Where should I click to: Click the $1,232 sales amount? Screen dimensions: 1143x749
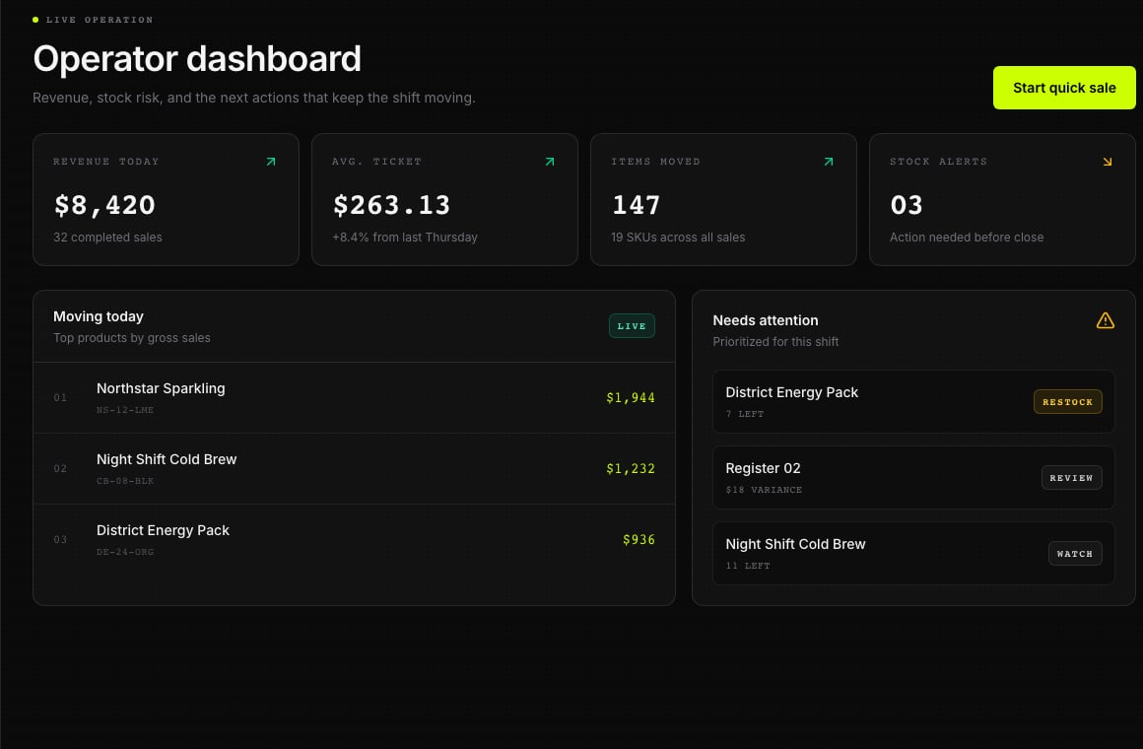tap(631, 468)
